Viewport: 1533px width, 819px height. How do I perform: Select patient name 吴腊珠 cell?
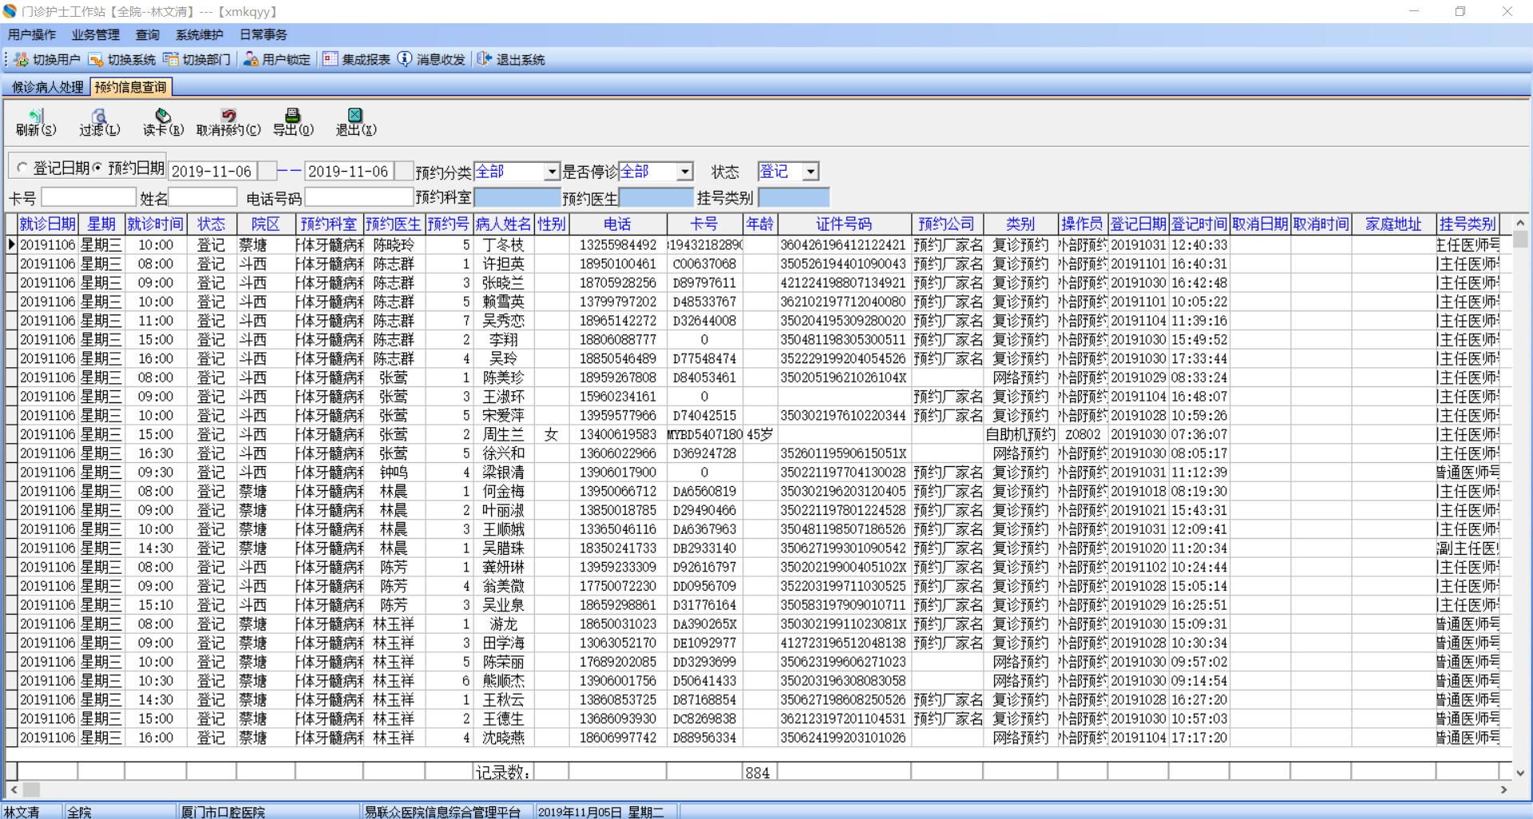click(x=503, y=548)
